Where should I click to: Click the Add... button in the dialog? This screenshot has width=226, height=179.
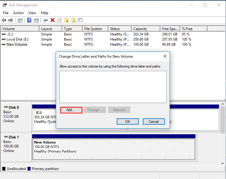tap(71, 110)
